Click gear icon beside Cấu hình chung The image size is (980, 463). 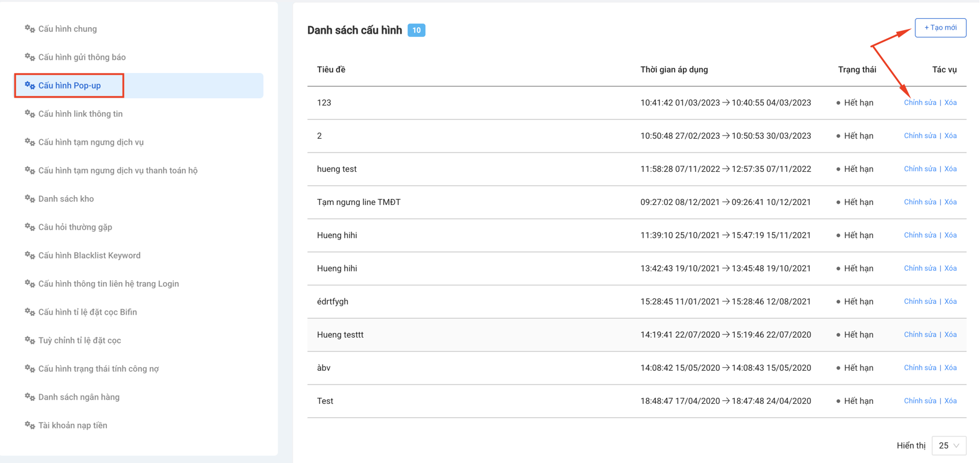(x=30, y=28)
